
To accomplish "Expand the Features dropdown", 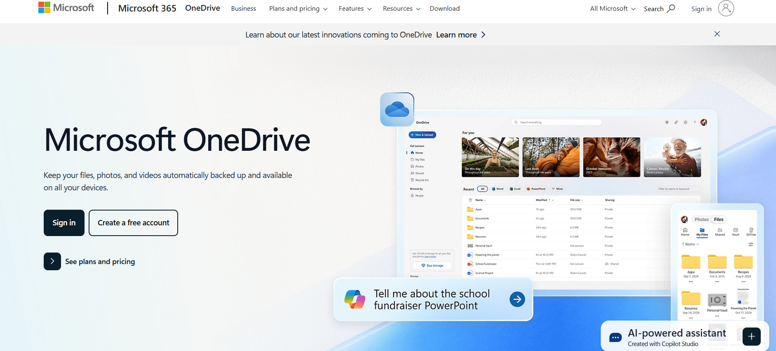I will pyautogui.click(x=355, y=9).
